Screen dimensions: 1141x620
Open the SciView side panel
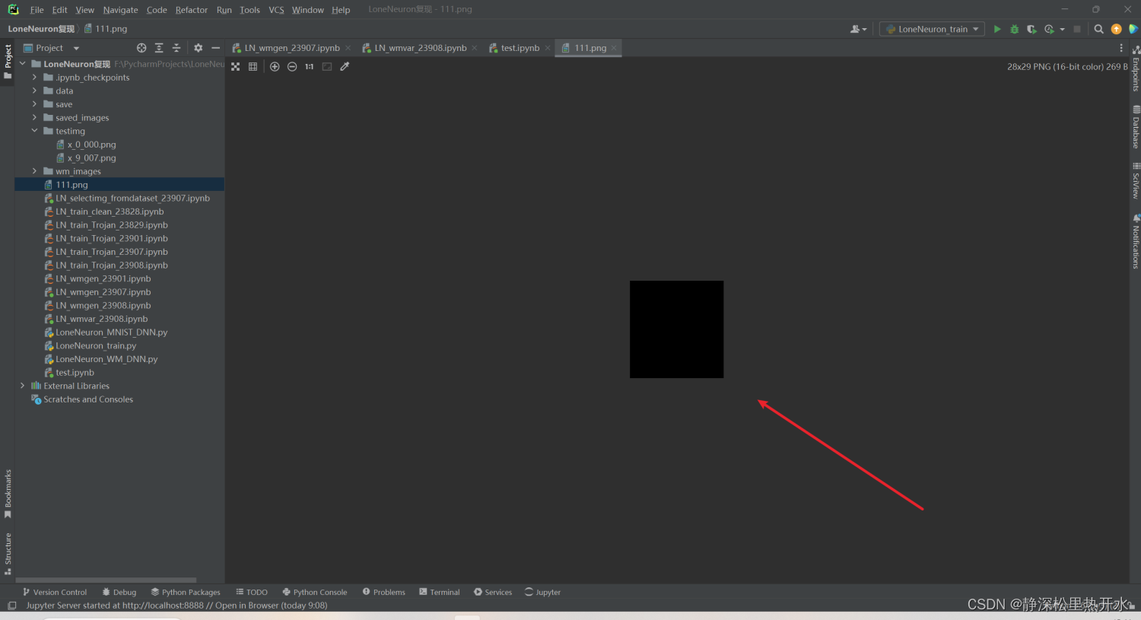coord(1136,181)
